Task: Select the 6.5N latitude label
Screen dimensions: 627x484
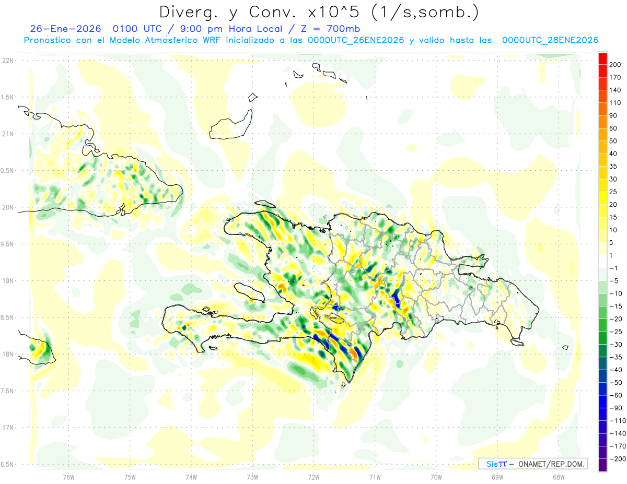Action: [x=7, y=464]
